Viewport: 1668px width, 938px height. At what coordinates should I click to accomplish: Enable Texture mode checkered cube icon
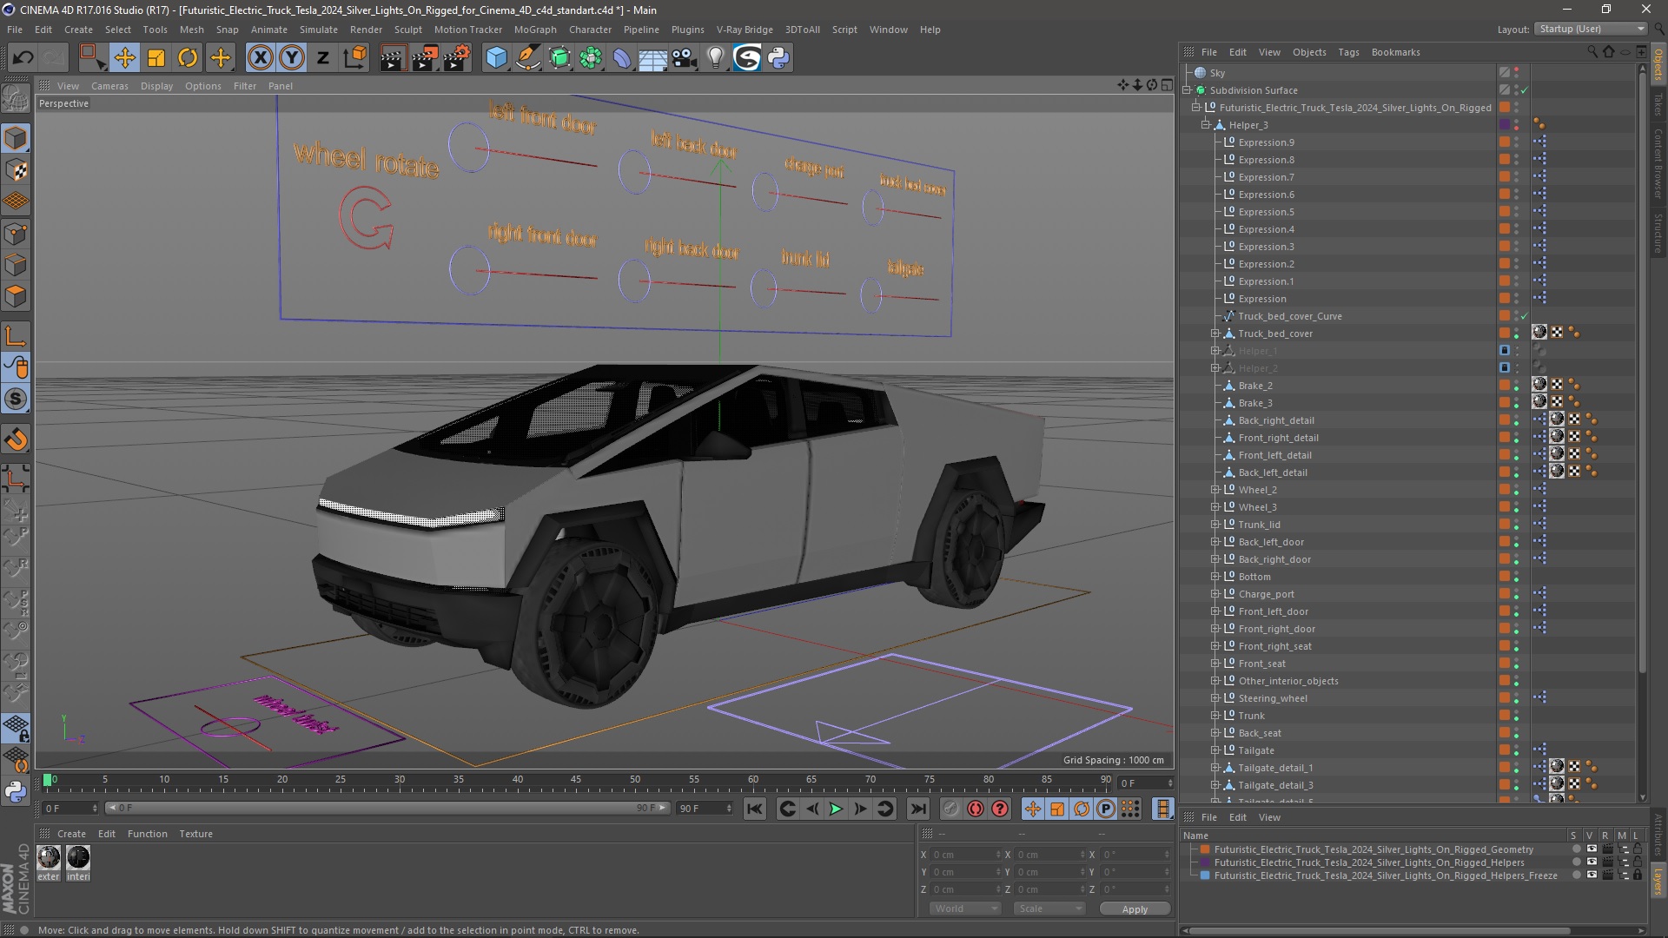tap(16, 170)
